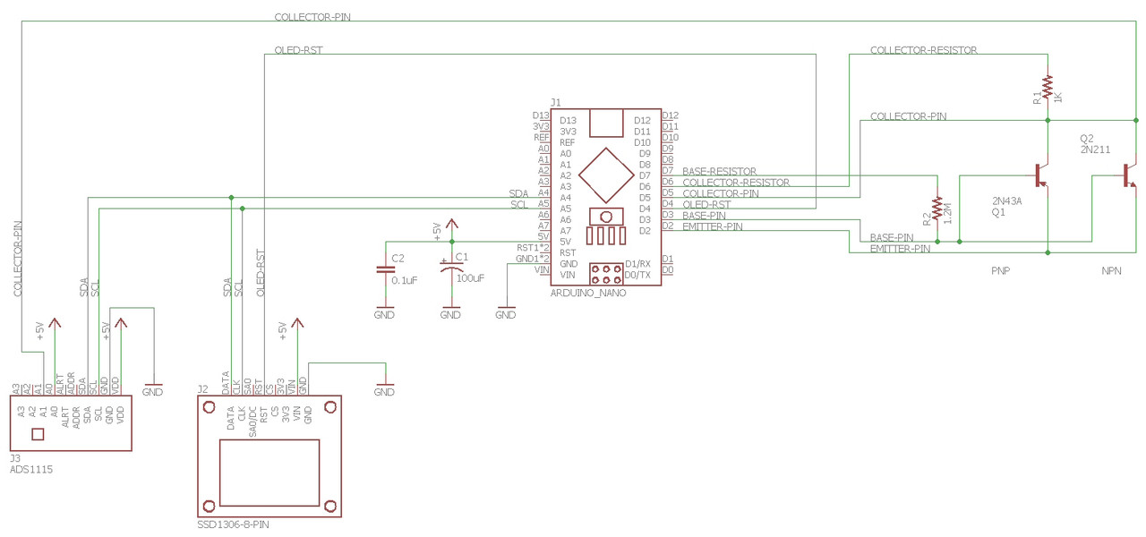Select the SSD1306-8-PIN display footprint

[269, 456]
